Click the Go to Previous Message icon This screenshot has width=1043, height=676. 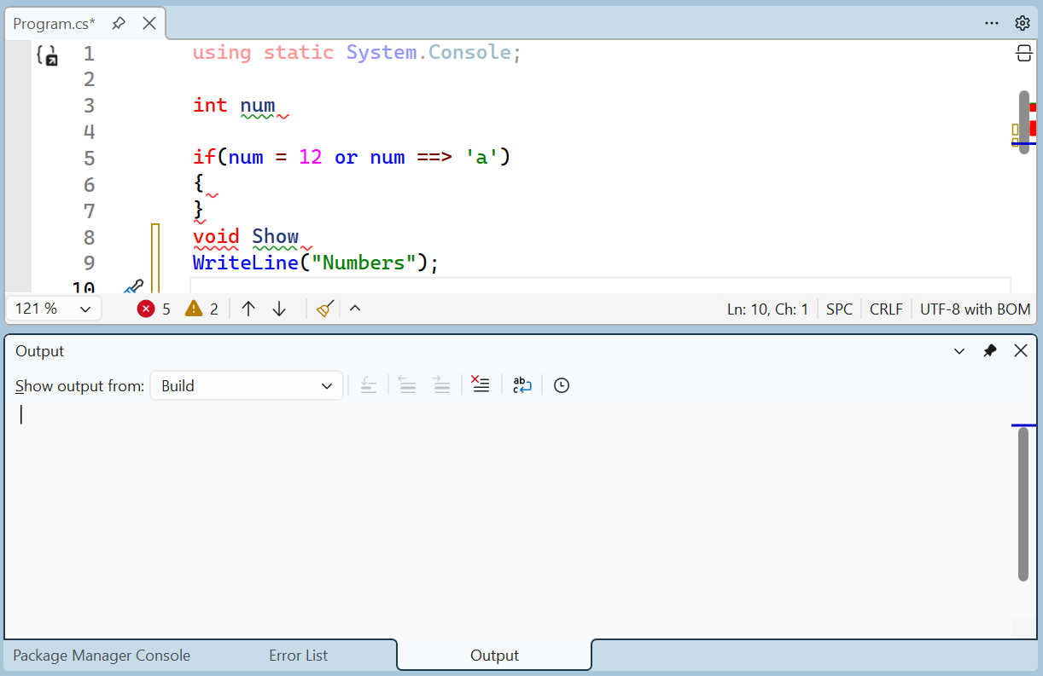pos(407,385)
